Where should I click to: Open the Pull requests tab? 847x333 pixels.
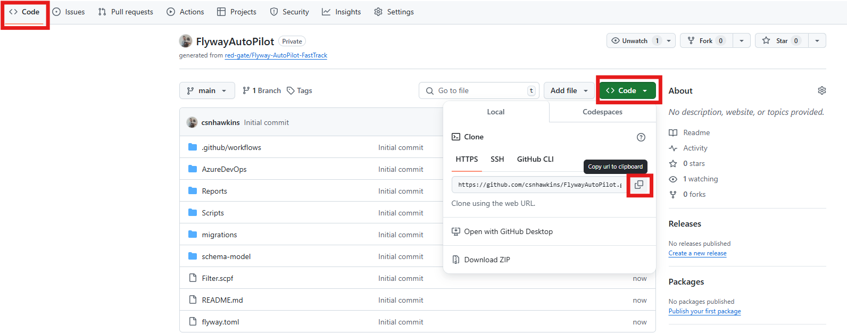(126, 12)
